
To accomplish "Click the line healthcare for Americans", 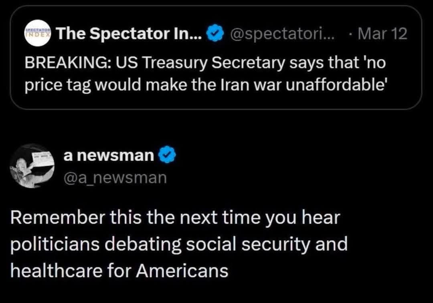I will tap(119, 271).
